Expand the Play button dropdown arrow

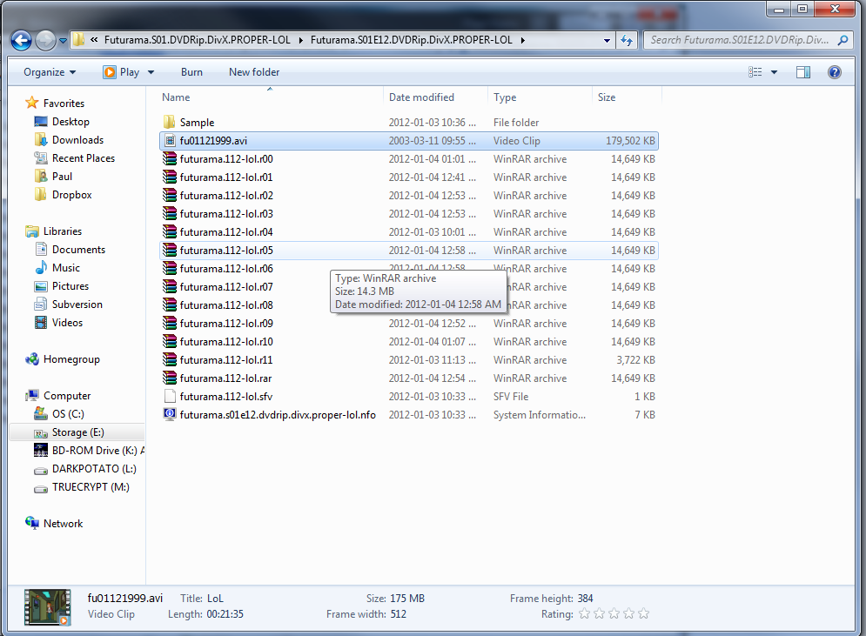click(151, 72)
